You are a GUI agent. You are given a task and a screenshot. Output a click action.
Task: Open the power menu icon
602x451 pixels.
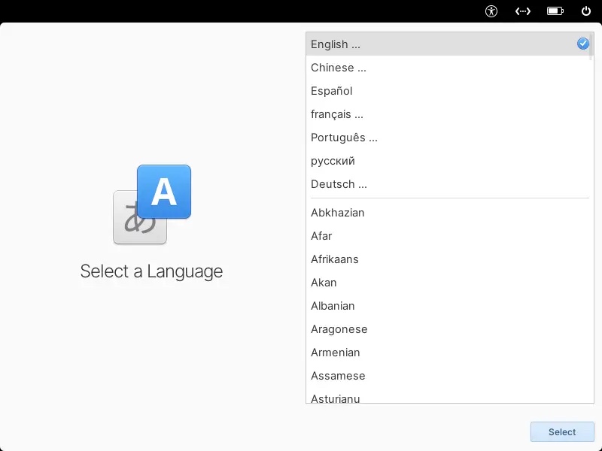[x=586, y=11]
